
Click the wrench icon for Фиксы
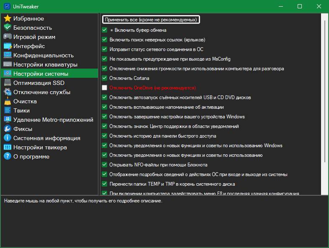[7, 129]
